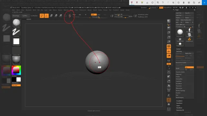
Task: Expand the ArrayMesh section
Action: tap(179, 101)
